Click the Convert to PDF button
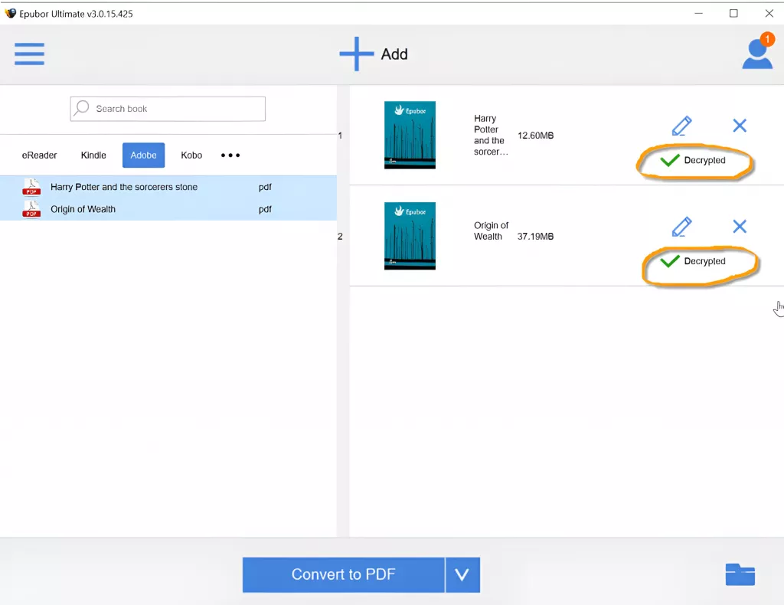The image size is (784, 605). pos(344,574)
